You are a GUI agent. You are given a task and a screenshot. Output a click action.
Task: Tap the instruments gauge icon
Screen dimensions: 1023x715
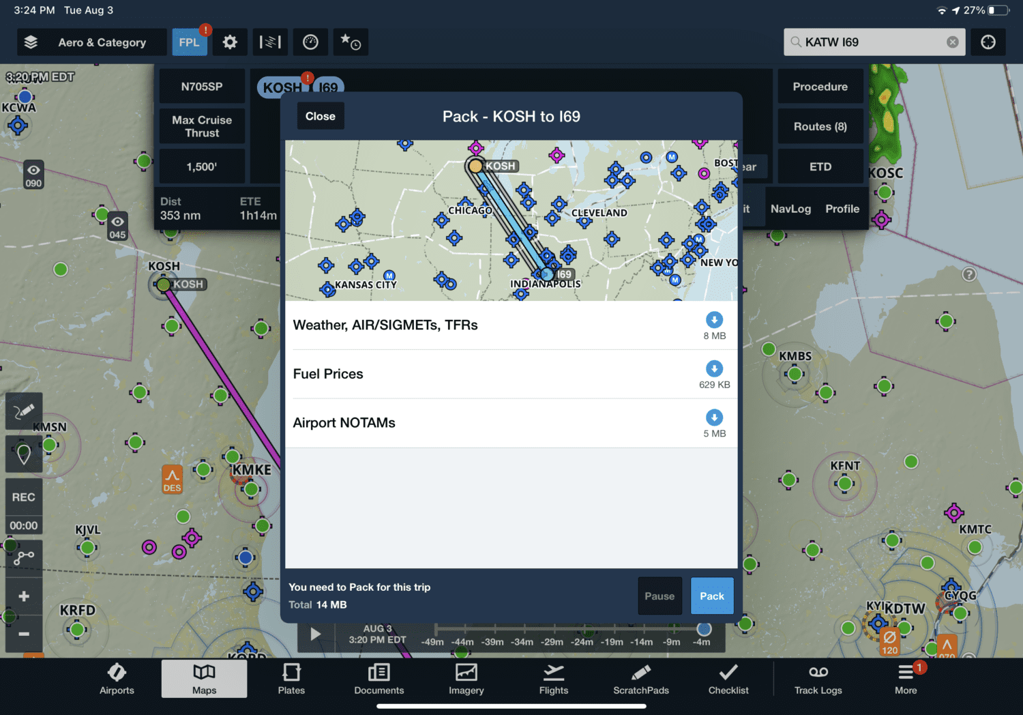310,42
